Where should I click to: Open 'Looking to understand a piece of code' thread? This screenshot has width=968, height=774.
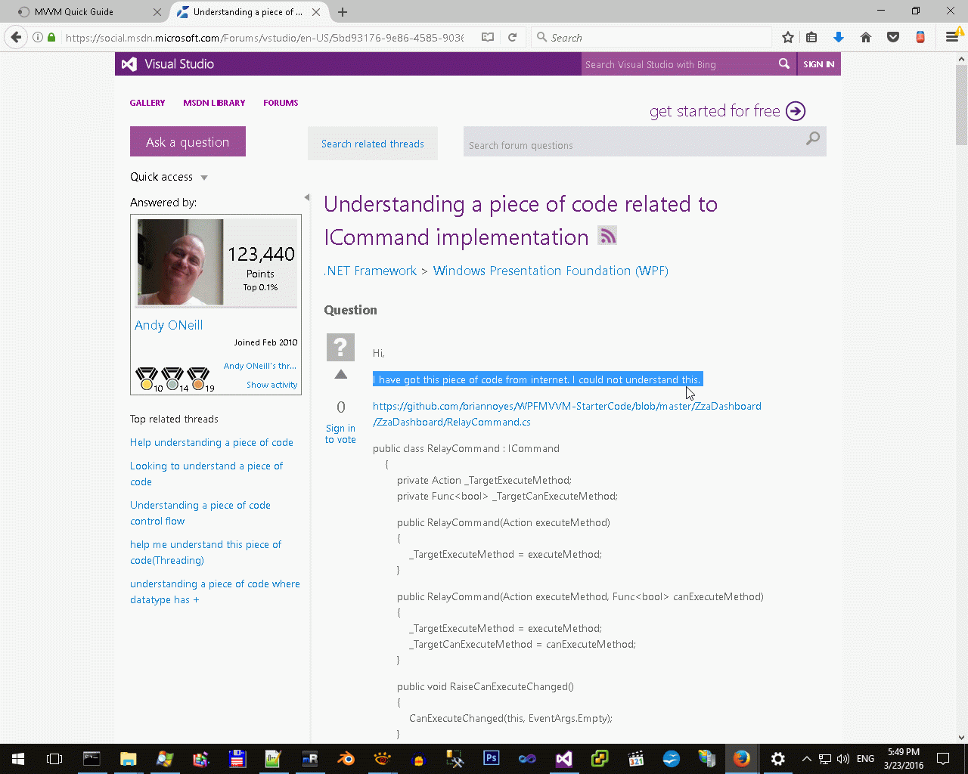point(206,474)
